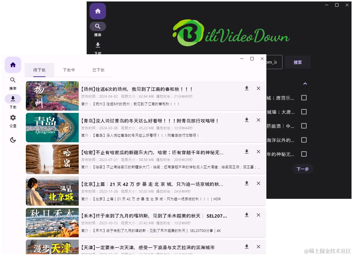Open 漫步天津 video thumbnail

pos(52,247)
